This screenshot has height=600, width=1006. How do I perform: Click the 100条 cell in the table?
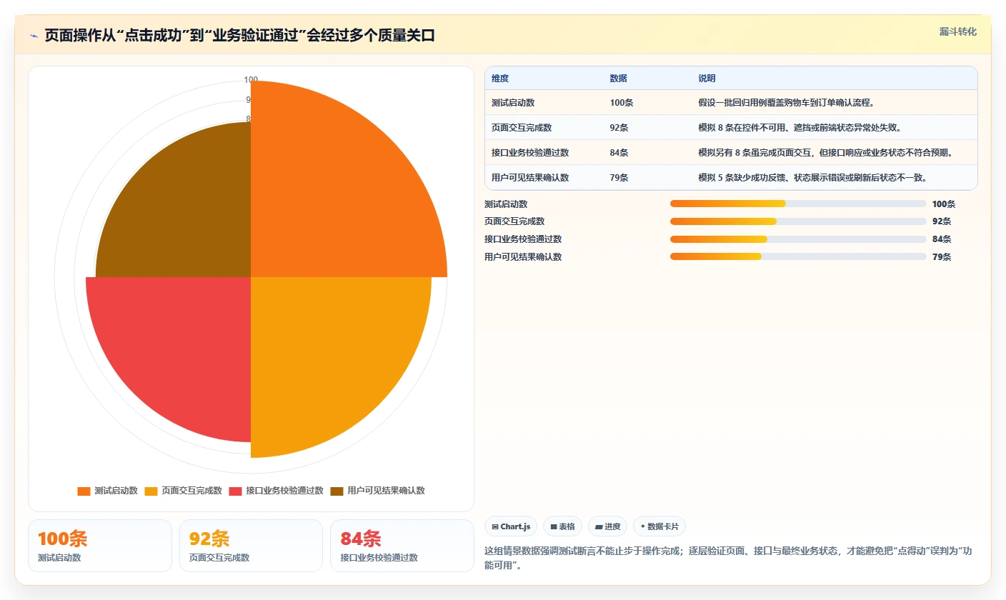621,103
